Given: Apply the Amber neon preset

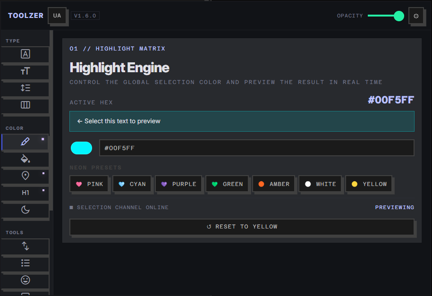Looking at the screenshot, I should point(274,184).
